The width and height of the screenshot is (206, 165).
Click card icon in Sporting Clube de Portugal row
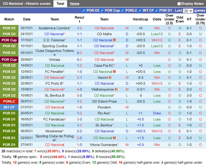(x=115, y=138)
